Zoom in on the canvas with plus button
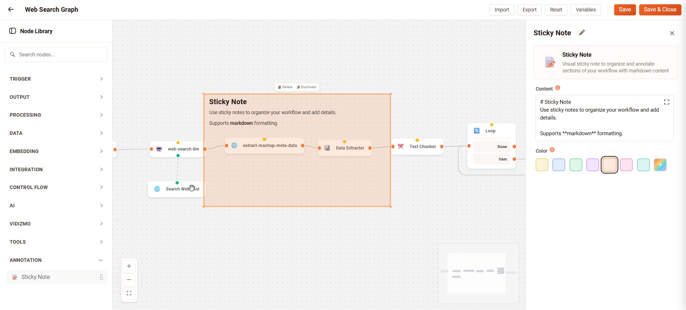 tap(129, 266)
